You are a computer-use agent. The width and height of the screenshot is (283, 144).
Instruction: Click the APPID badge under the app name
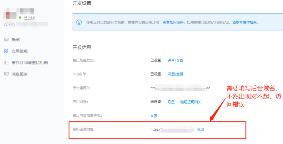click(x=9, y=25)
